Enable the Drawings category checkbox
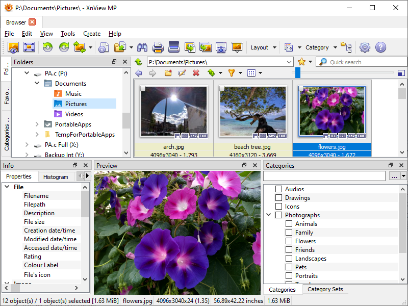This screenshot has width=408, height=306. pos(279,198)
